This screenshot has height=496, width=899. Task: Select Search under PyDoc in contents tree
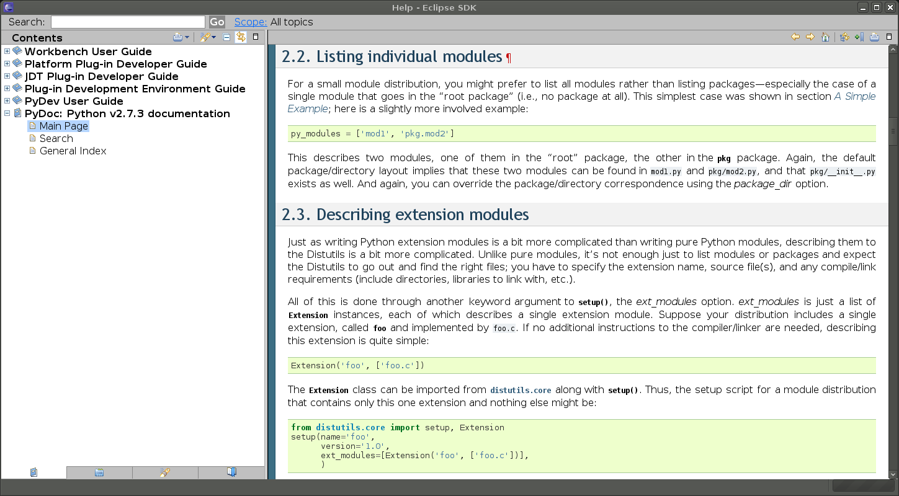(56, 138)
